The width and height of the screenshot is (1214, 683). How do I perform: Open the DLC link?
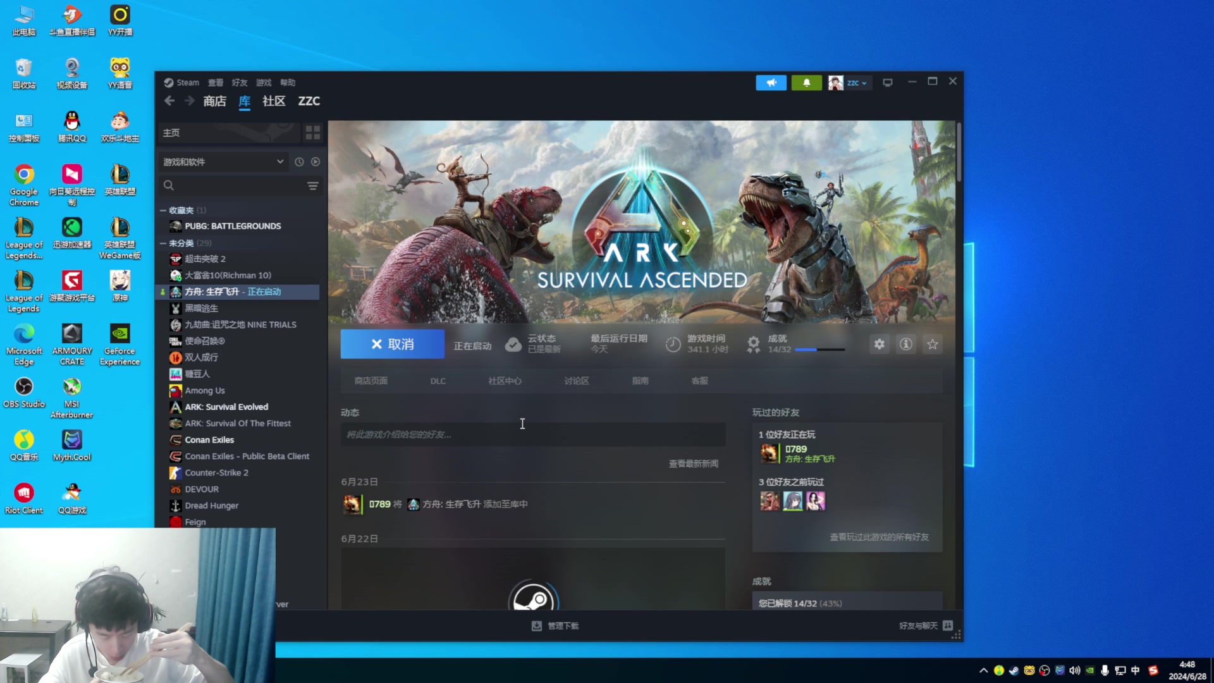pyautogui.click(x=438, y=381)
